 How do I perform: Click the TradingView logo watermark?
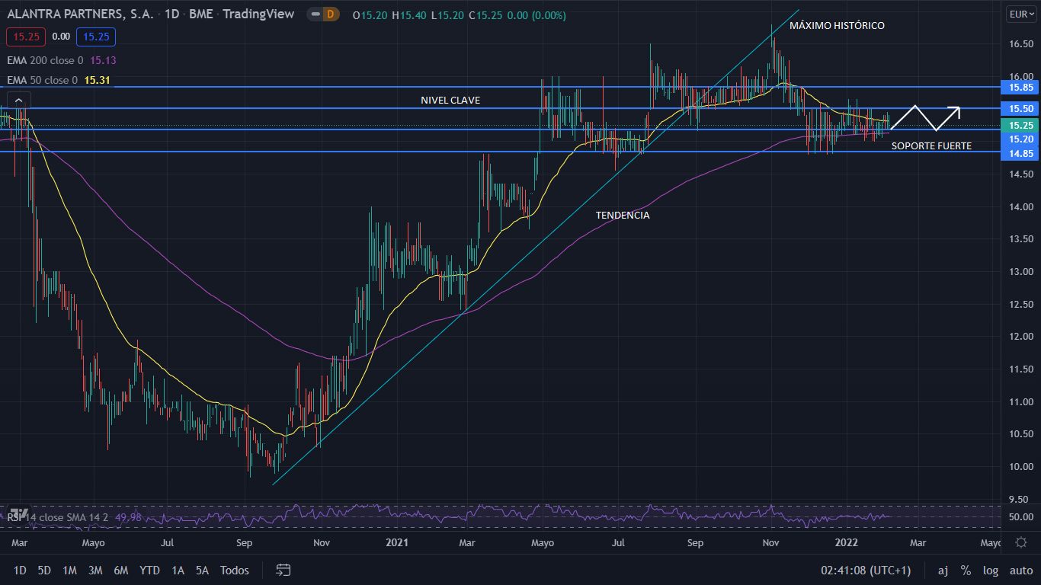[x=19, y=513]
